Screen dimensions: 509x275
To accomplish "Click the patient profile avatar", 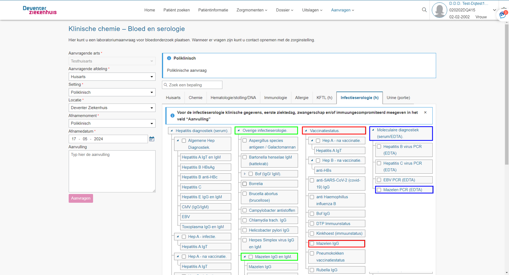I will coord(439,10).
